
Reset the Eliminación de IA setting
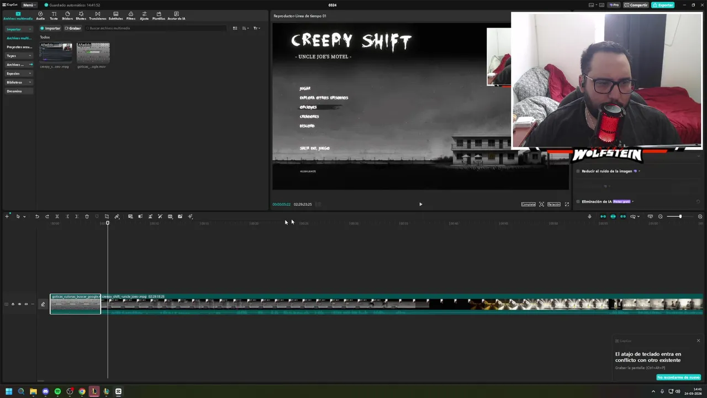(698, 202)
